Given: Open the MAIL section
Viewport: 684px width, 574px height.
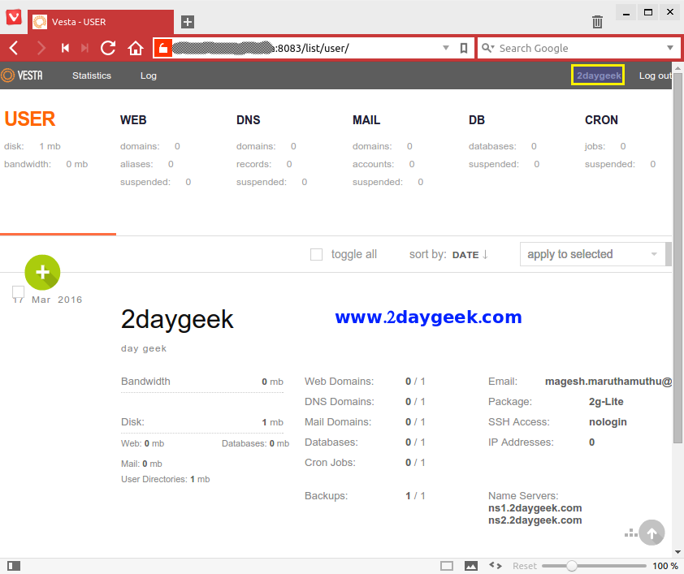Looking at the screenshot, I should click(366, 120).
